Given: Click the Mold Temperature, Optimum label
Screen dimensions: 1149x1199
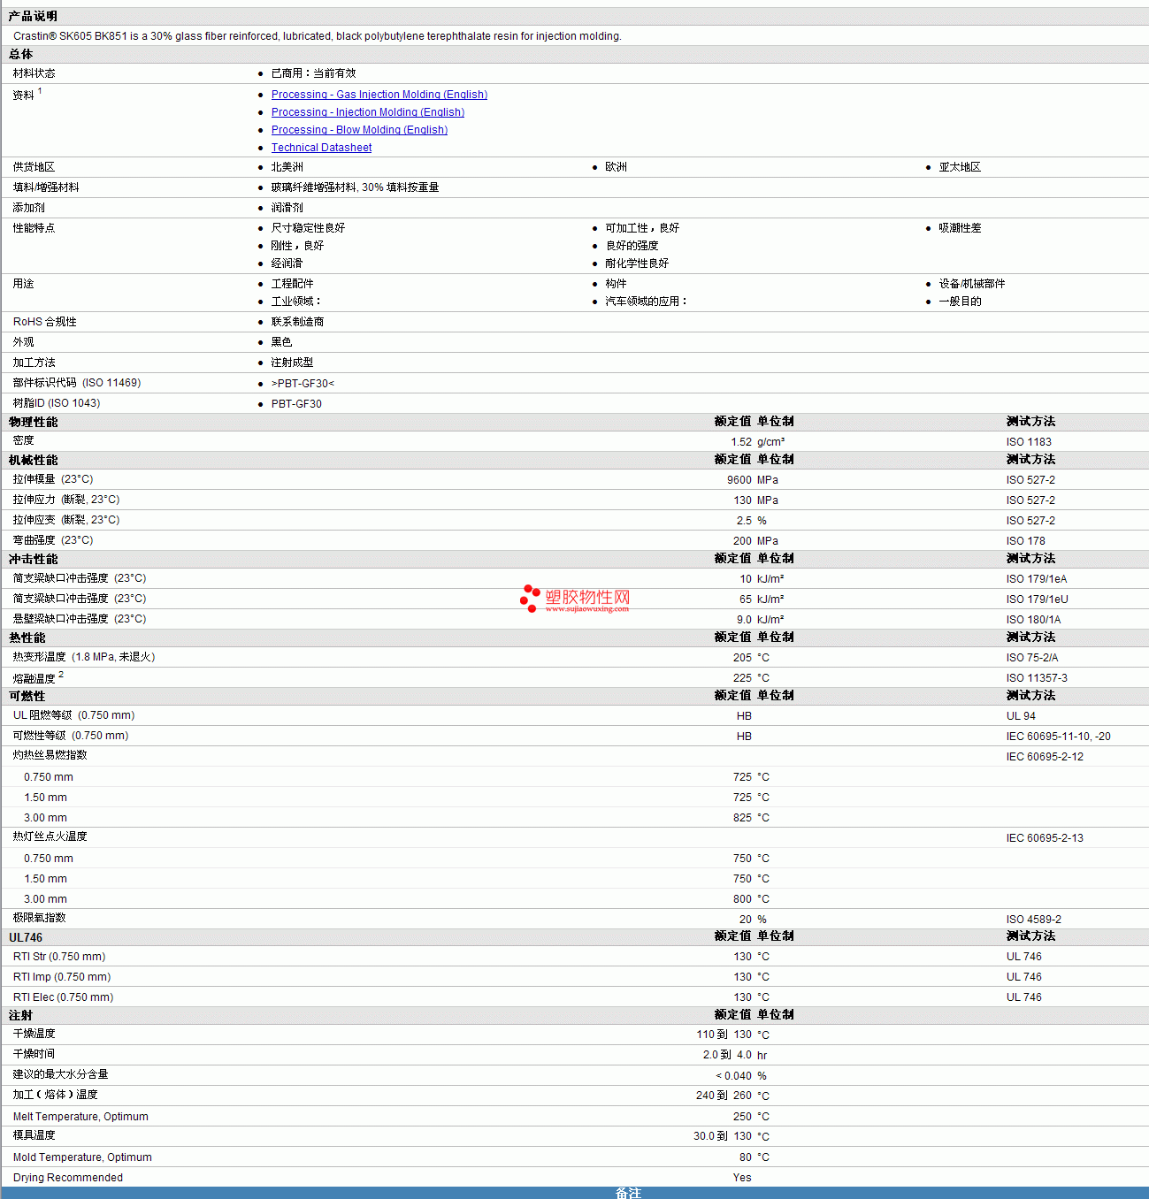Looking at the screenshot, I should 82,1157.
